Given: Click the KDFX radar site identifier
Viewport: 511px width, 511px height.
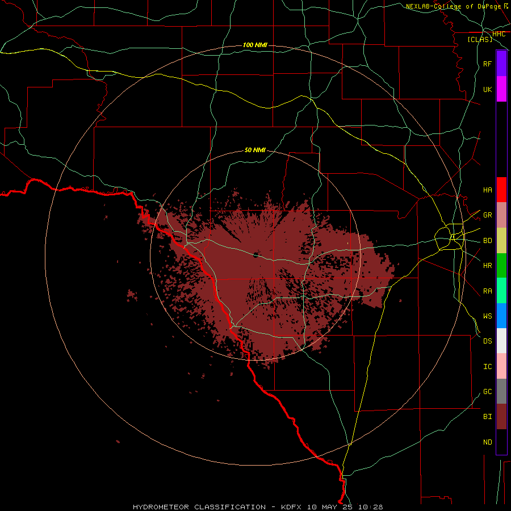Looking at the screenshot, I should [291, 507].
